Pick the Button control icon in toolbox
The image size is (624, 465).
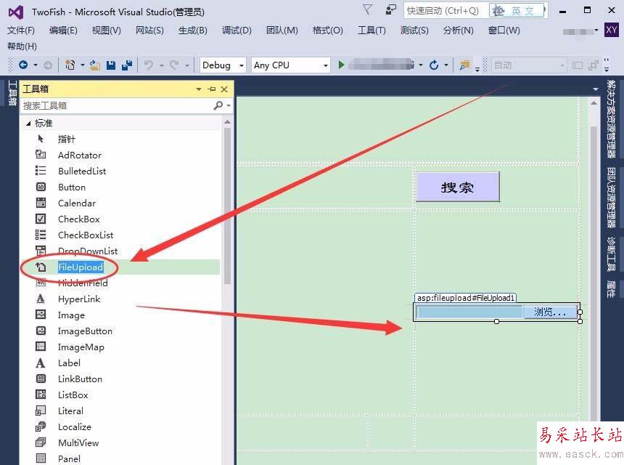point(41,187)
